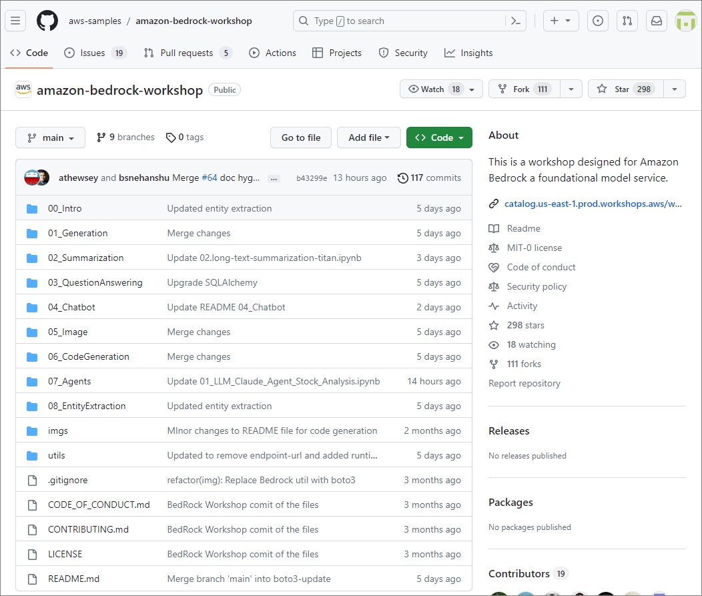Click the Report repository link
The height and width of the screenshot is (596, 702).
[x=524, y=383]
